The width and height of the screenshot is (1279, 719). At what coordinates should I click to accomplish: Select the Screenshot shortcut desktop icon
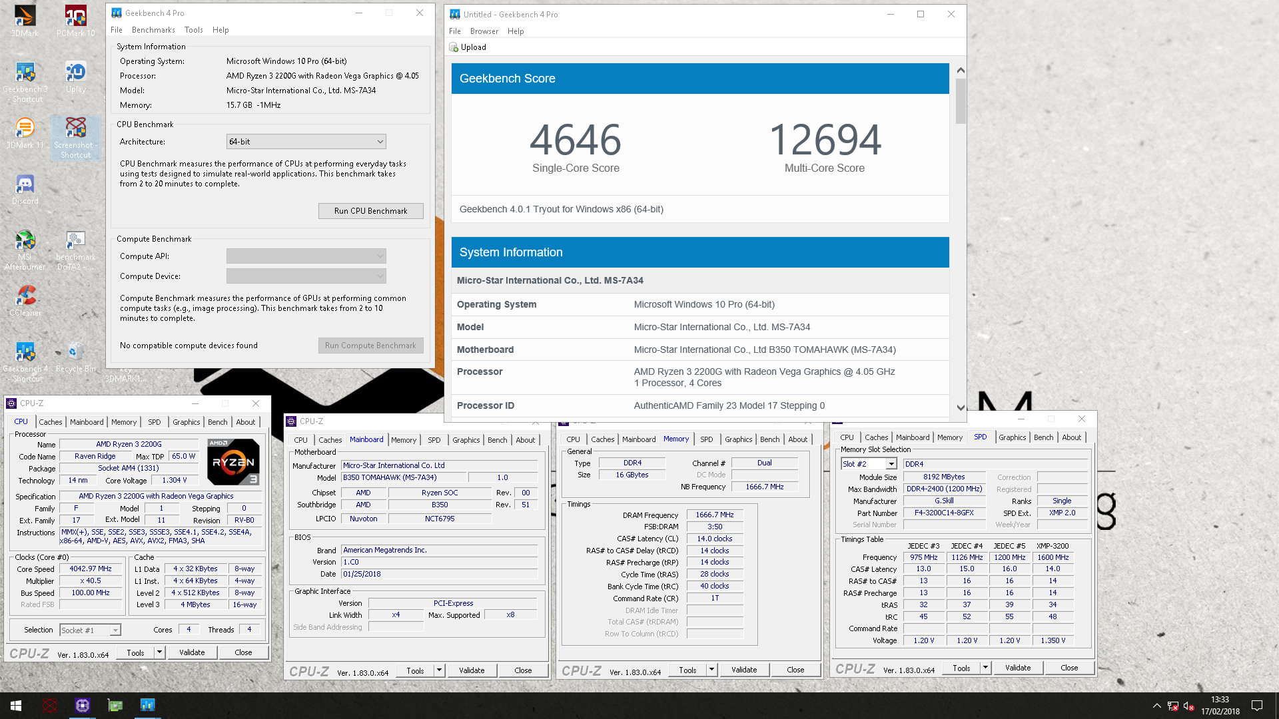75,138
